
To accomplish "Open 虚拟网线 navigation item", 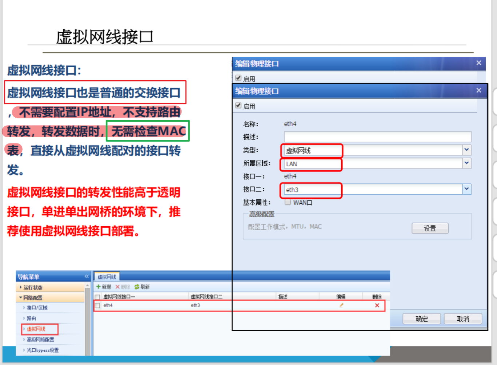I will coord(36,329).
